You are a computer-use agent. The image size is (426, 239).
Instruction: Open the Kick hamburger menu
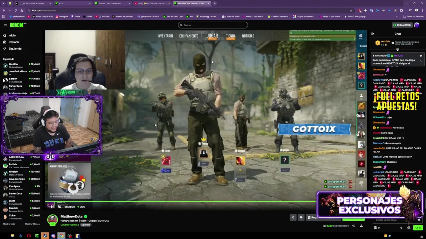pyautogui.click(x=5, y=25)
